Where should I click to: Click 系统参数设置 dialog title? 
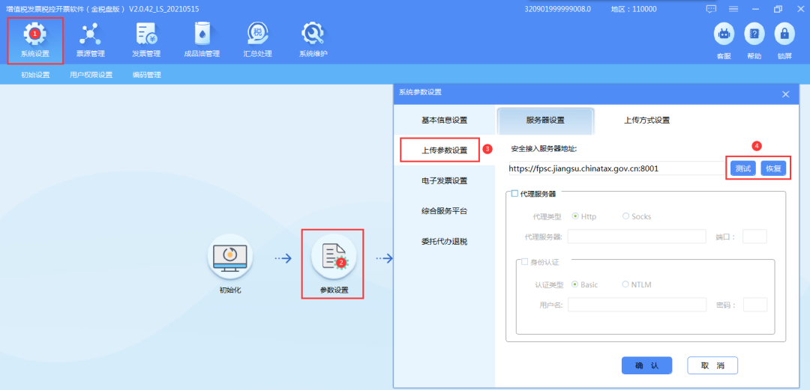tap(420, 92)
